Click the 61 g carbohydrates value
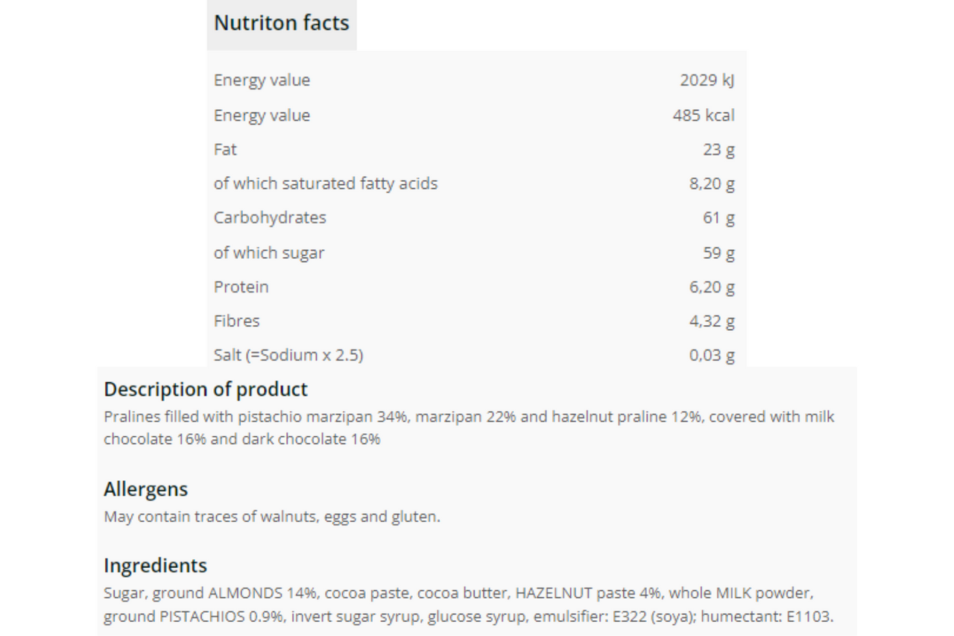 tap(718, 218)
